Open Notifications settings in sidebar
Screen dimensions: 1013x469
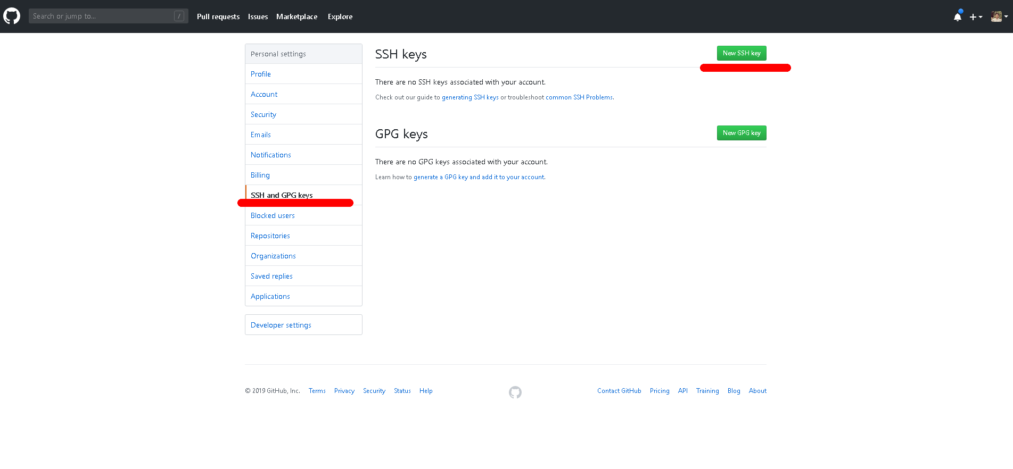(x=303, y=155)
